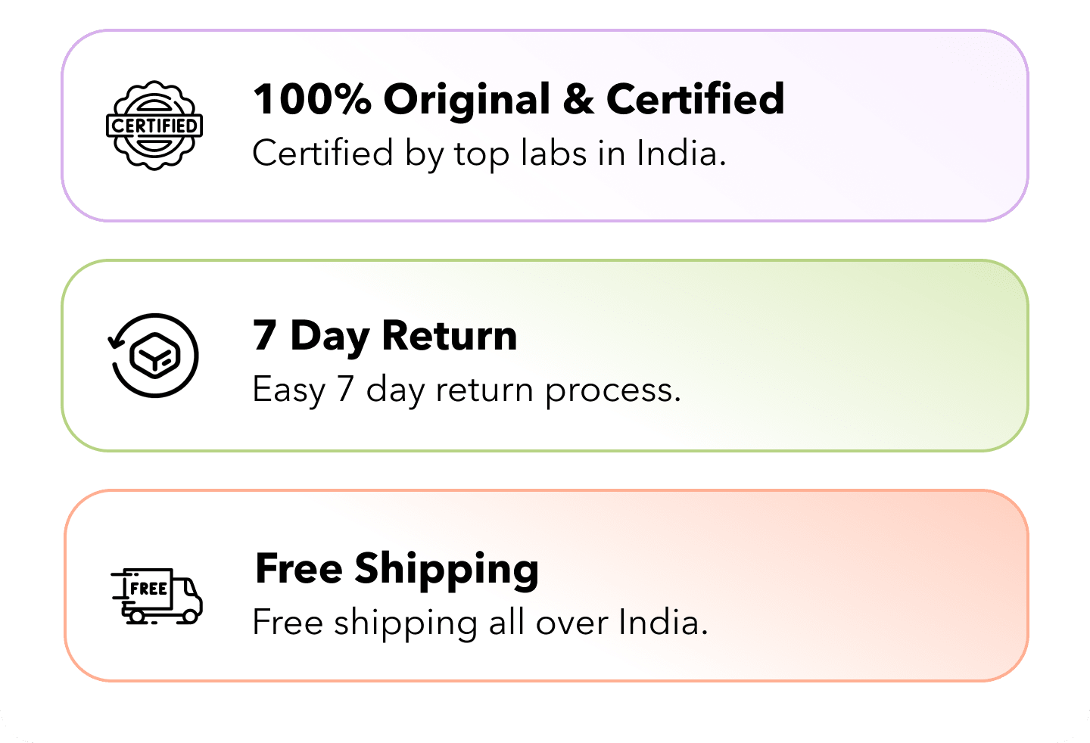Select the Free Shipping heading

point(397,569)
